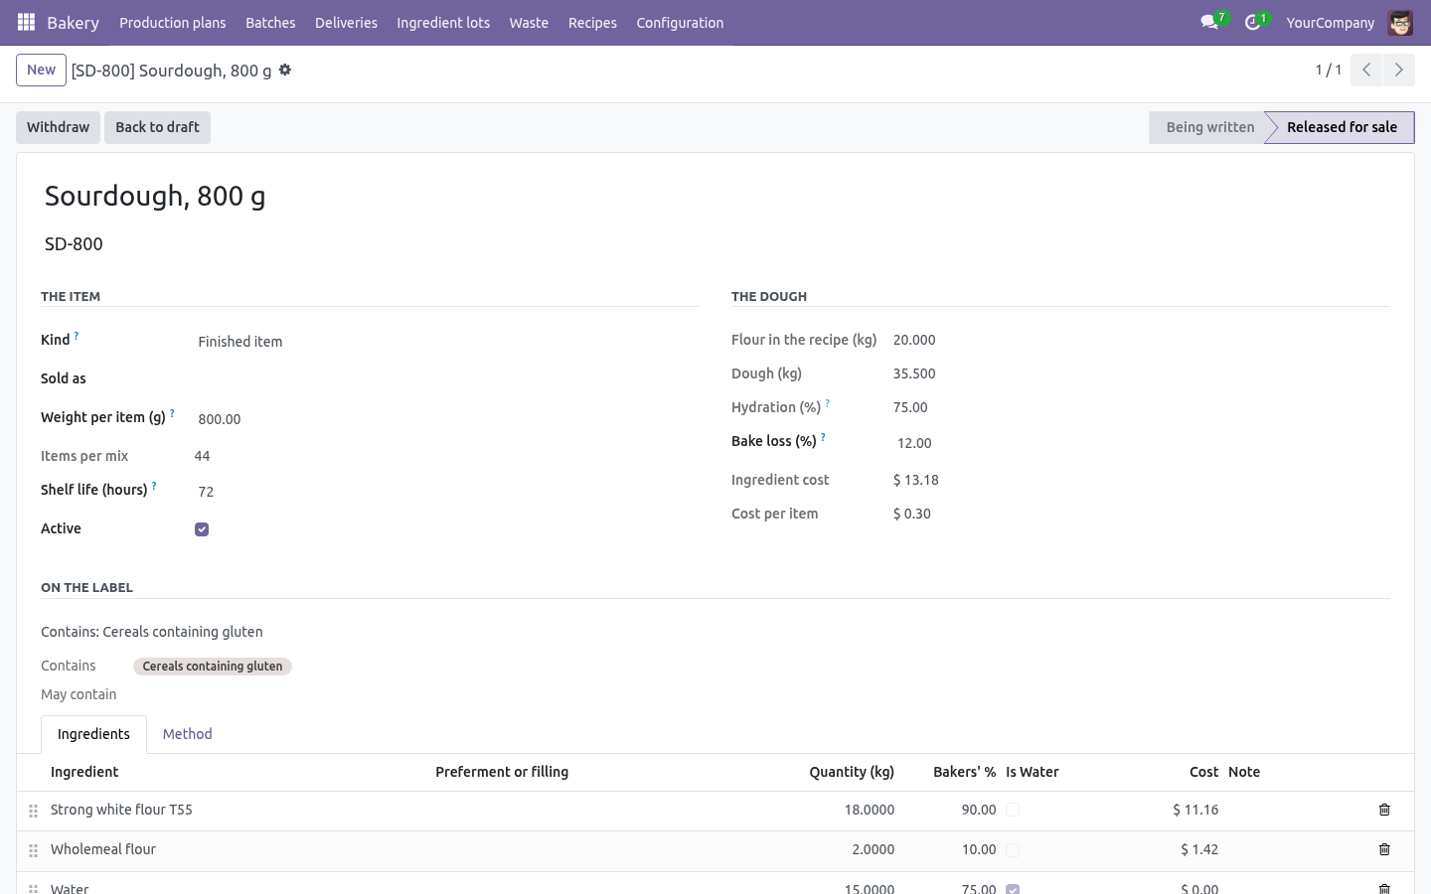
Task: Open the Production plans menu
Action: [x=173, y=22]
